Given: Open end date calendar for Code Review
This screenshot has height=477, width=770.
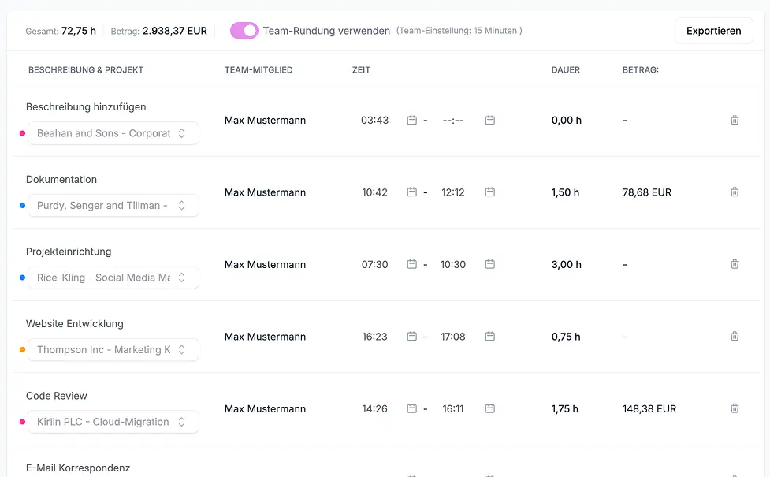Looking at the screenshot, I should (x=489, y=408).
